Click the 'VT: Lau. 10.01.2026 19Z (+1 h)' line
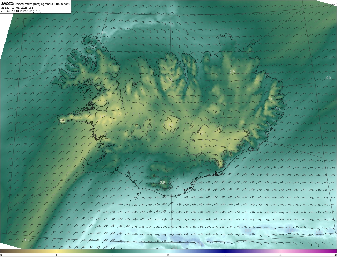Viewport: 337px width, 257px height. tap(21, 11)
